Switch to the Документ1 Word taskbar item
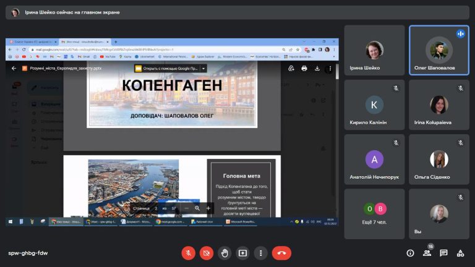This screenshot has height=267, width=475. [x=137, y=222]
